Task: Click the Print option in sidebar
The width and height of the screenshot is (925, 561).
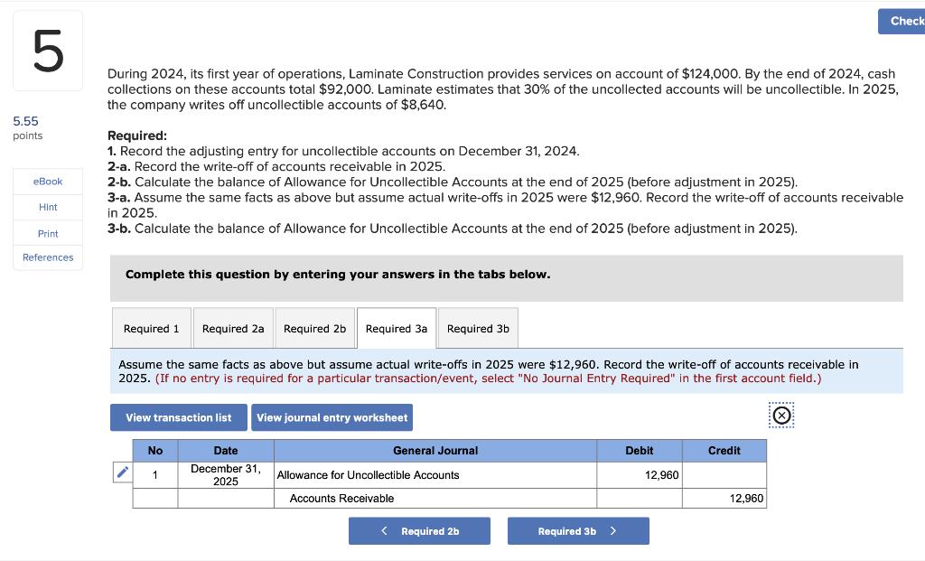Action: (x=47, y=231)
